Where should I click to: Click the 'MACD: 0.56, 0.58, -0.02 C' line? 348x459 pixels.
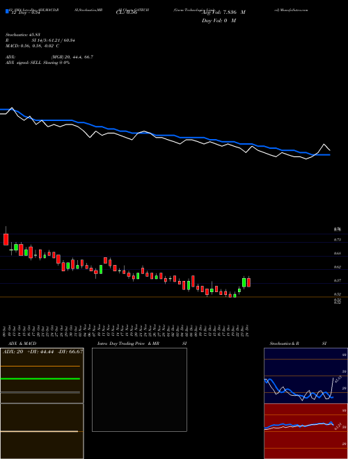(33, 46)
